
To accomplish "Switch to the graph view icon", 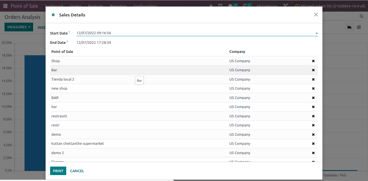I will pos(349,27).
